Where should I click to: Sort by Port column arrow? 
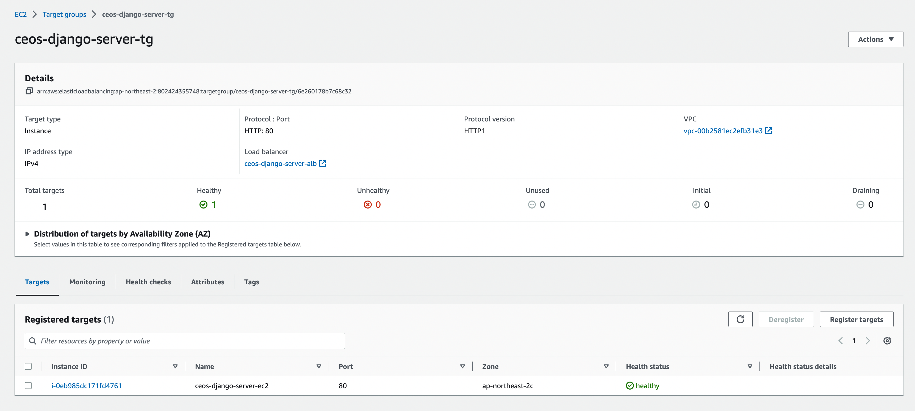tap(462, 366)
